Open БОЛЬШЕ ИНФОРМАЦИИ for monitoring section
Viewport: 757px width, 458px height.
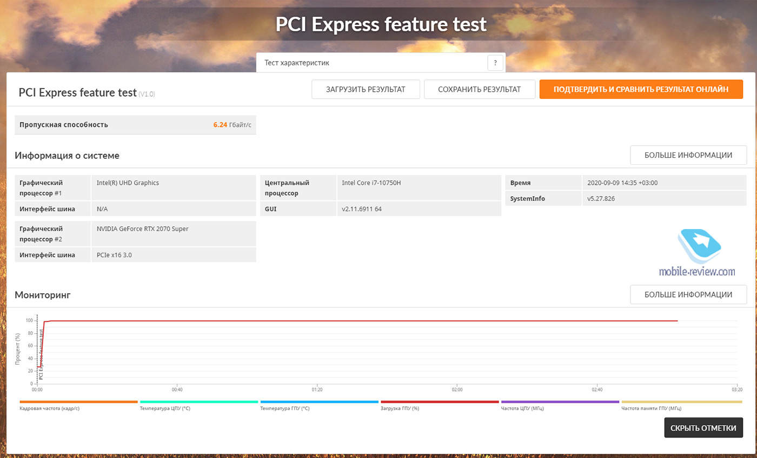[688, 295]
